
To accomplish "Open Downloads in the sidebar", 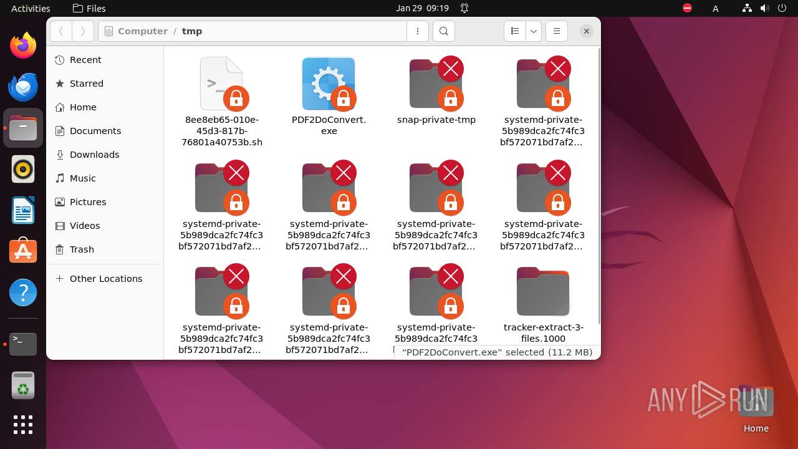I will [105, 155].
